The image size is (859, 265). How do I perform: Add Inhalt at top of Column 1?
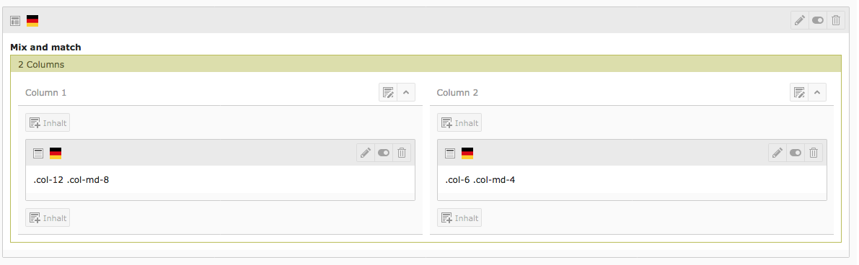coord(48,122)
